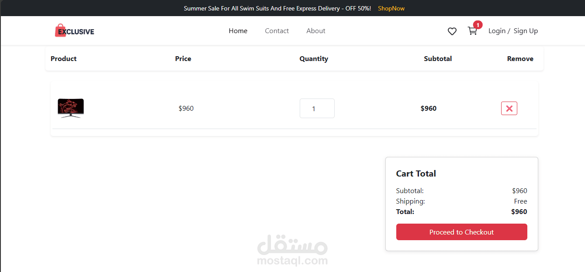585x272 pixels.
Task: Click the Login link
Action: (x=497, y=31)
